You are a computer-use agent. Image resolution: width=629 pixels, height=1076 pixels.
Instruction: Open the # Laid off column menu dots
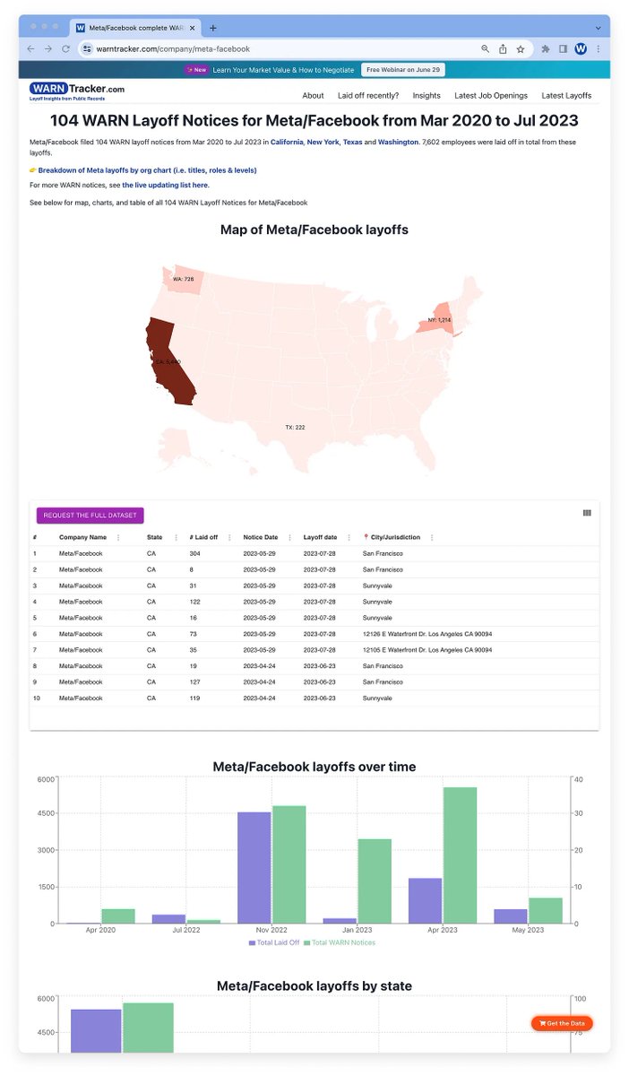coord(229,537)
